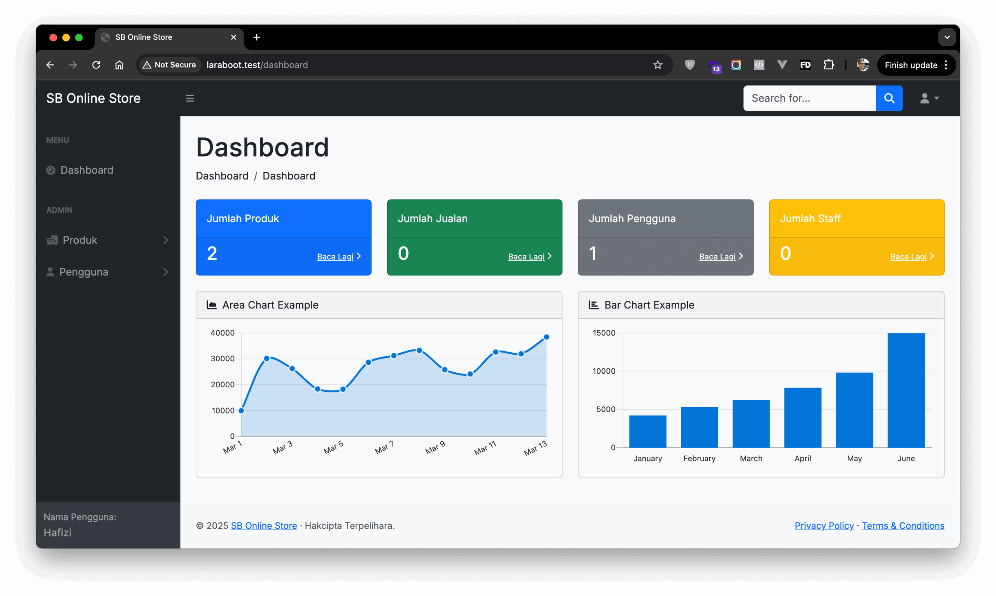Screen dimensions: 996x596
Task: Open the user account dropdown
Action: click(929, 98)
